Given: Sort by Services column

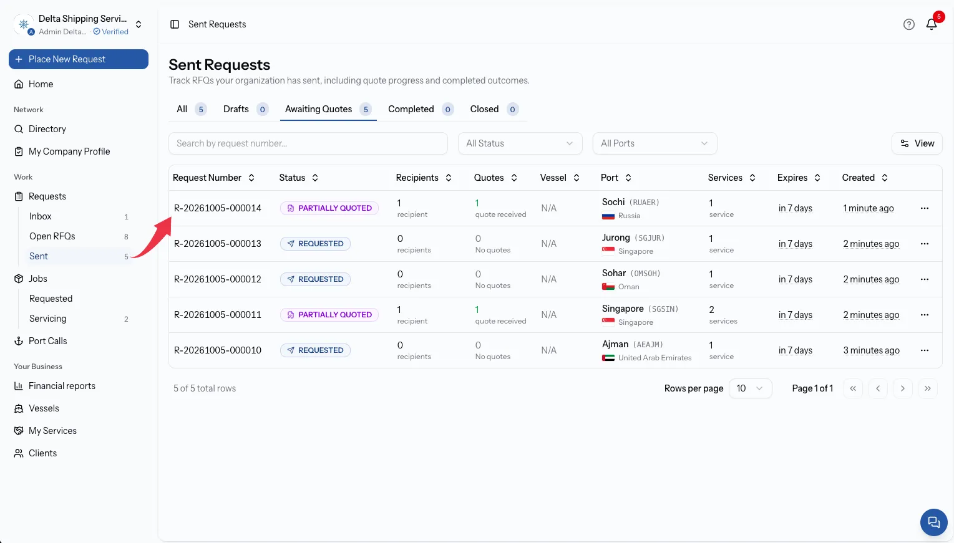Looking at the screenshot, I should (732, 178).
